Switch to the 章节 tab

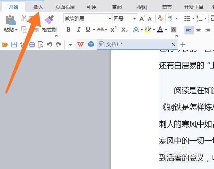(x=167, y=7)
